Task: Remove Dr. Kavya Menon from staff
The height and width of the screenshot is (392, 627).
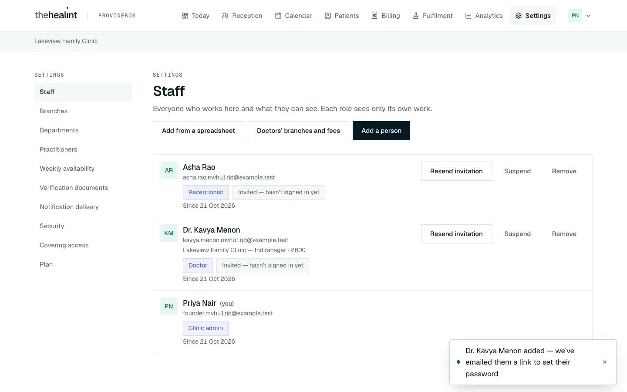Action: [x=564, y=234]
